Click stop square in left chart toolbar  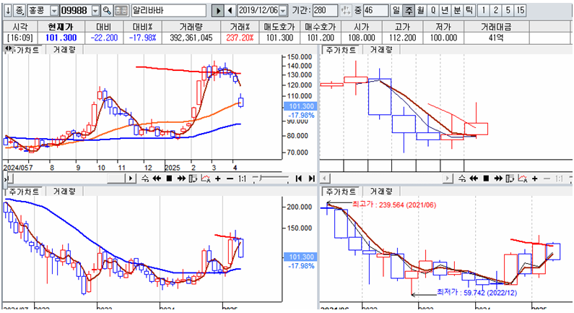[x=169, y=179]
